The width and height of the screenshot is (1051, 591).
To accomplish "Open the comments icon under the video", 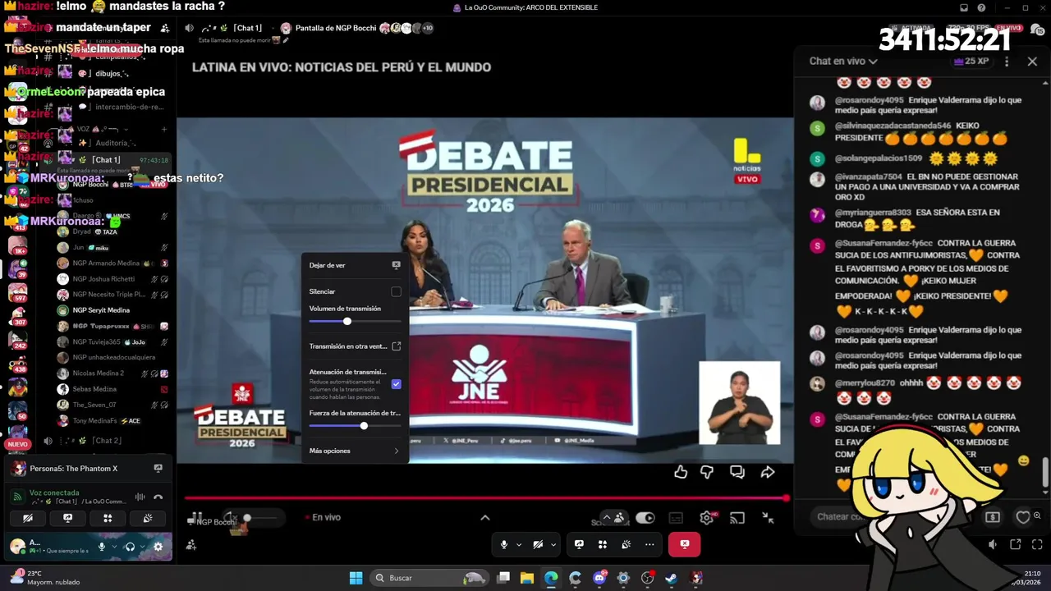I will pyautogui.click(x=737, y=472).
